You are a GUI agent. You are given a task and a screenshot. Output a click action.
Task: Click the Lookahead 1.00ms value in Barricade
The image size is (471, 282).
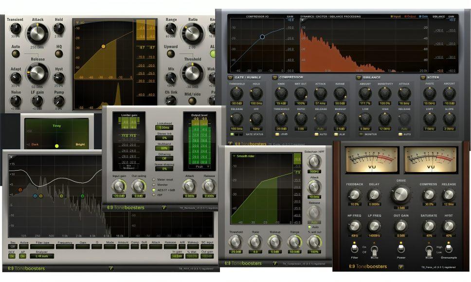tap(164, 127)
